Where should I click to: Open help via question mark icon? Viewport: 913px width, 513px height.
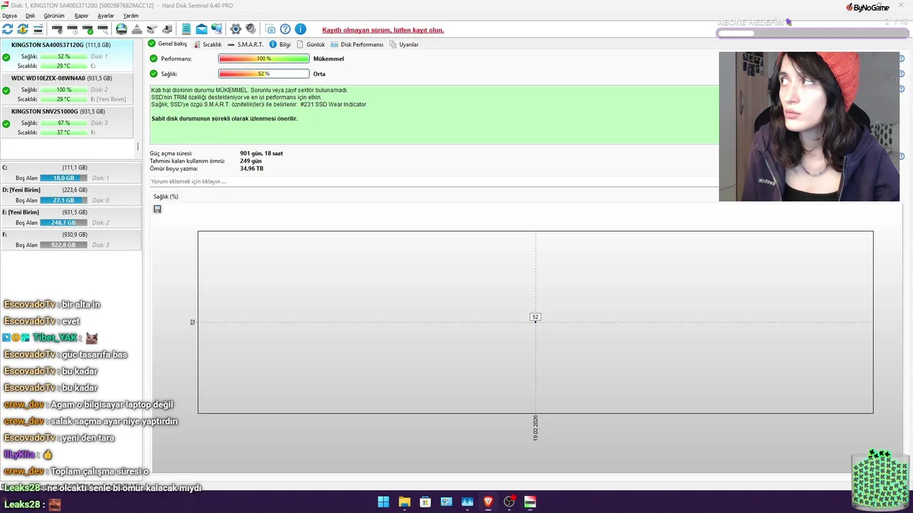click(x=285, y=29)
